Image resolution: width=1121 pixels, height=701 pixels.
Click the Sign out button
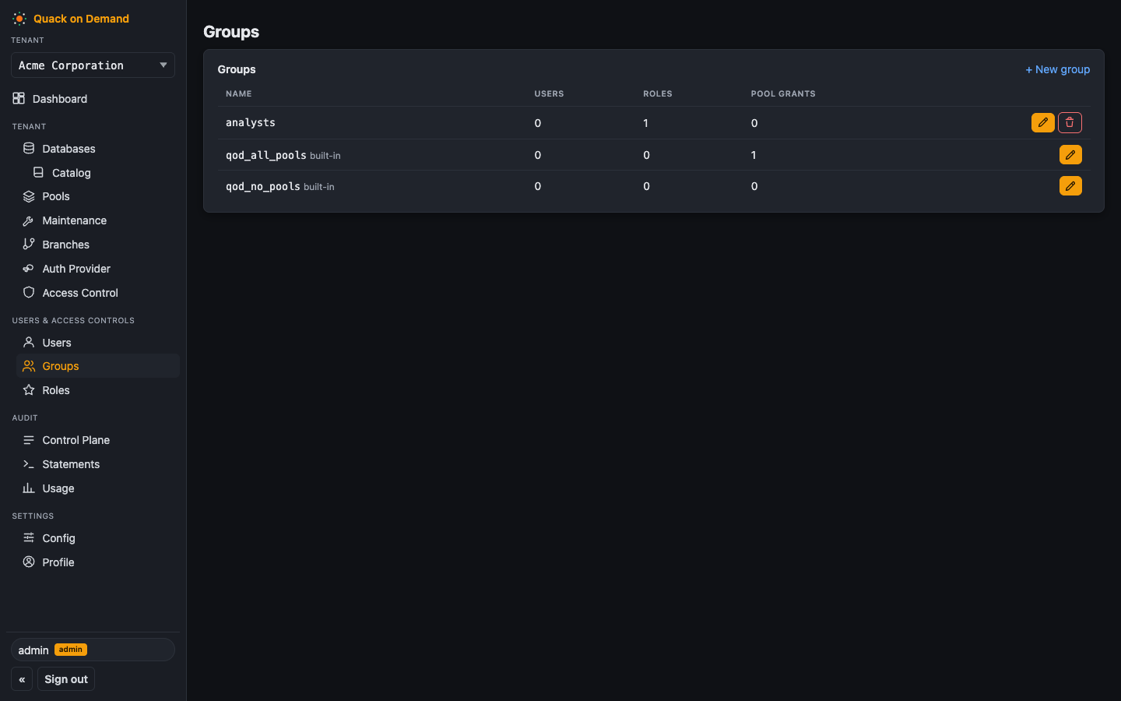[66, 679]
